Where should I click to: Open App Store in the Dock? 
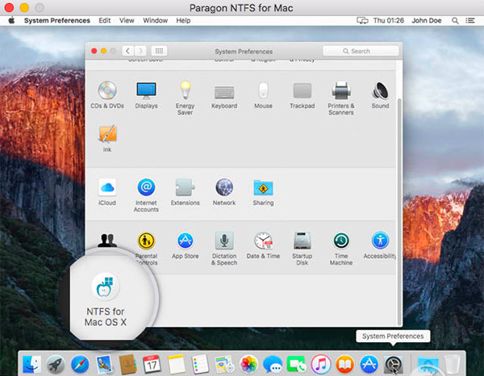click(369, 364)
